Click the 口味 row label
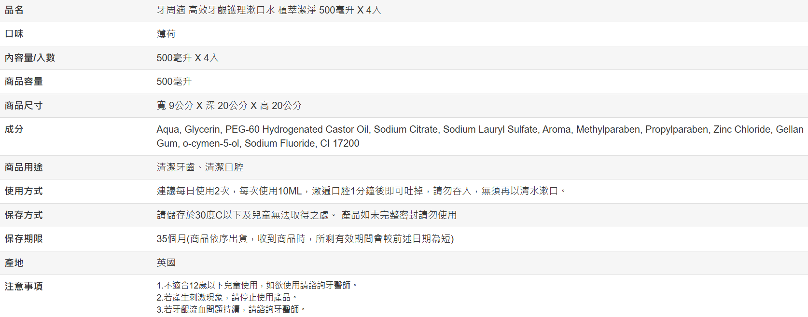 point(14,34)
